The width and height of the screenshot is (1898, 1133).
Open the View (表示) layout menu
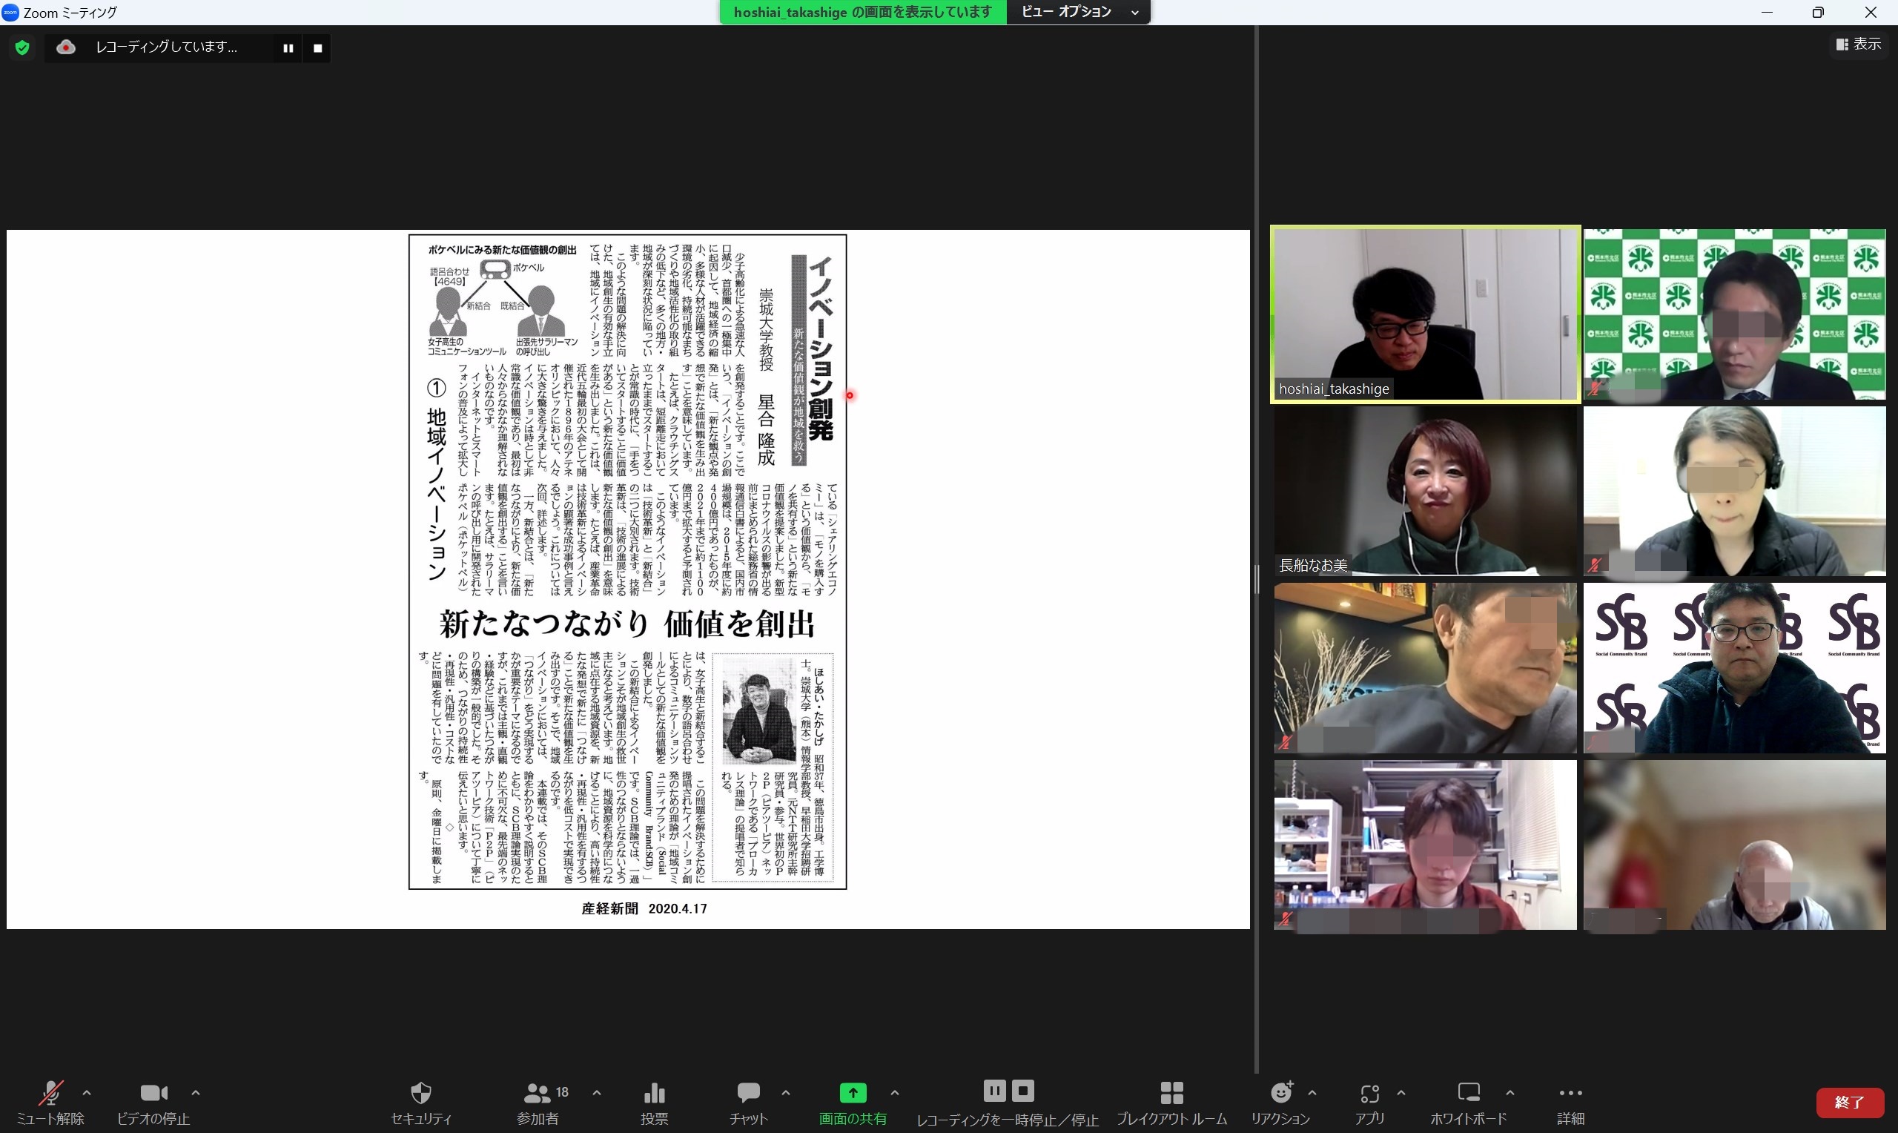[x=1858, y=44]
